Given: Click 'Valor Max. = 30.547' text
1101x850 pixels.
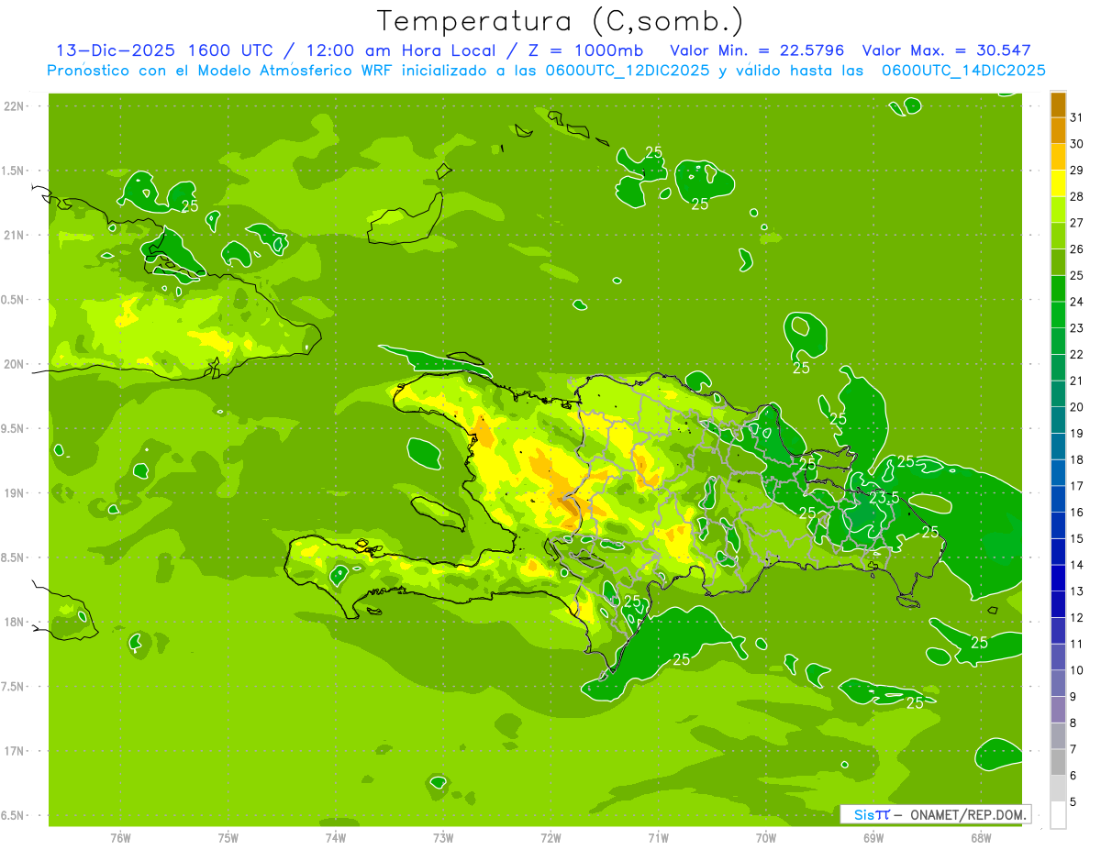Looking at the screenshot, I should click(x=947, y=50).
